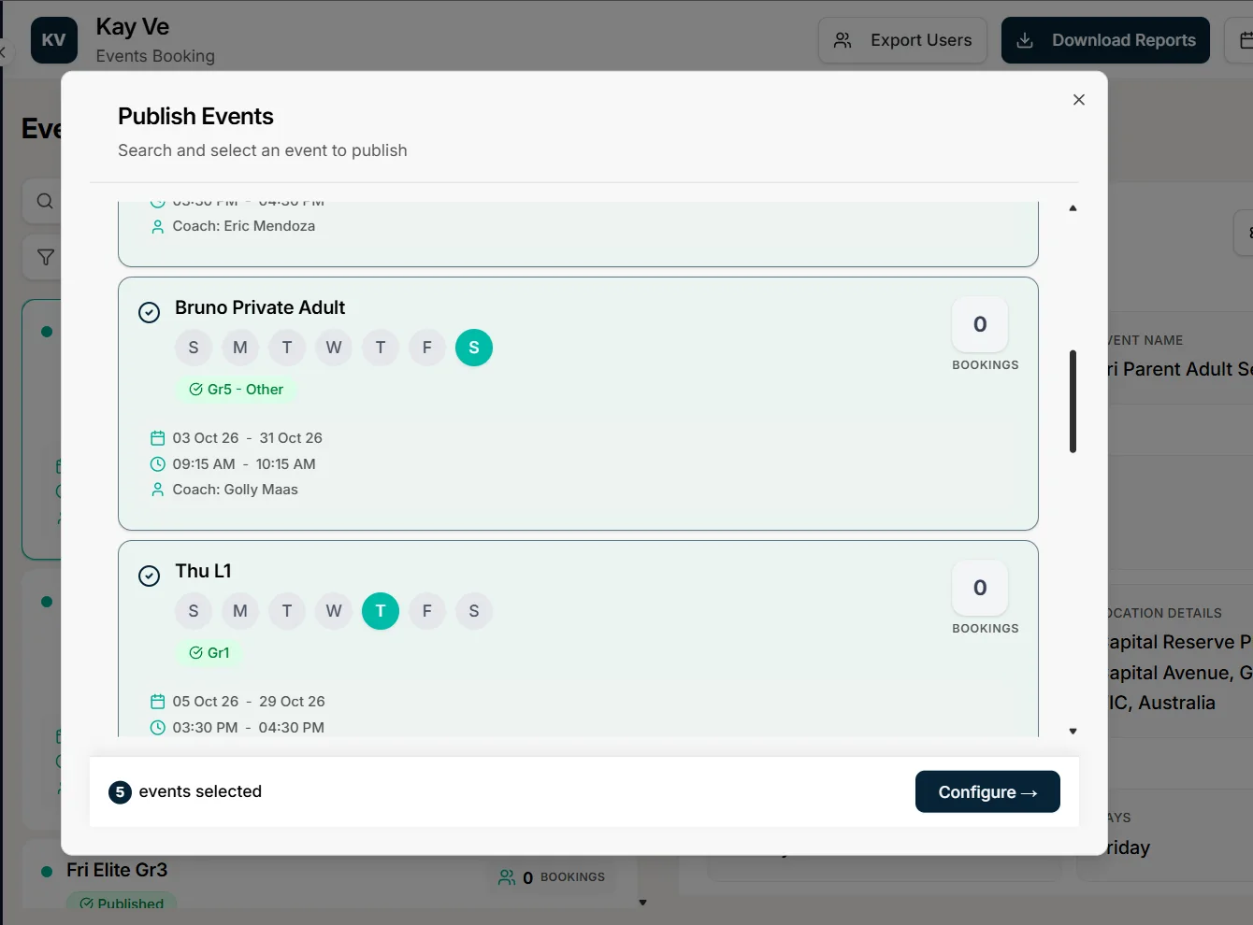
Task: Toggle Friday chip on Thu L1
Action: (x=427, y=611)
